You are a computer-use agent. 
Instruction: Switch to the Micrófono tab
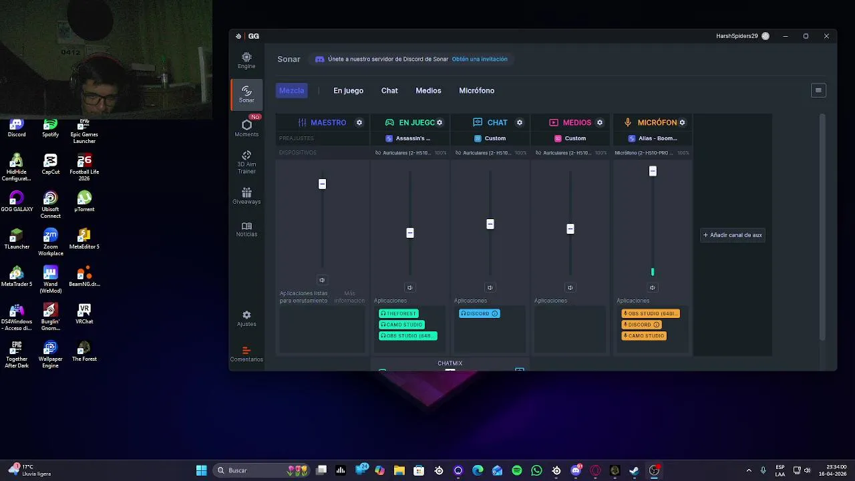point(476,90)
